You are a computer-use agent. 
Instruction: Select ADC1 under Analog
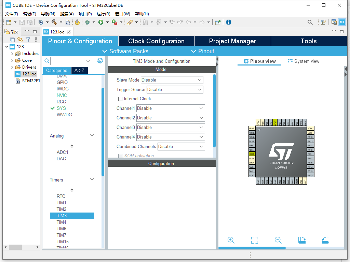click(63, 152)
